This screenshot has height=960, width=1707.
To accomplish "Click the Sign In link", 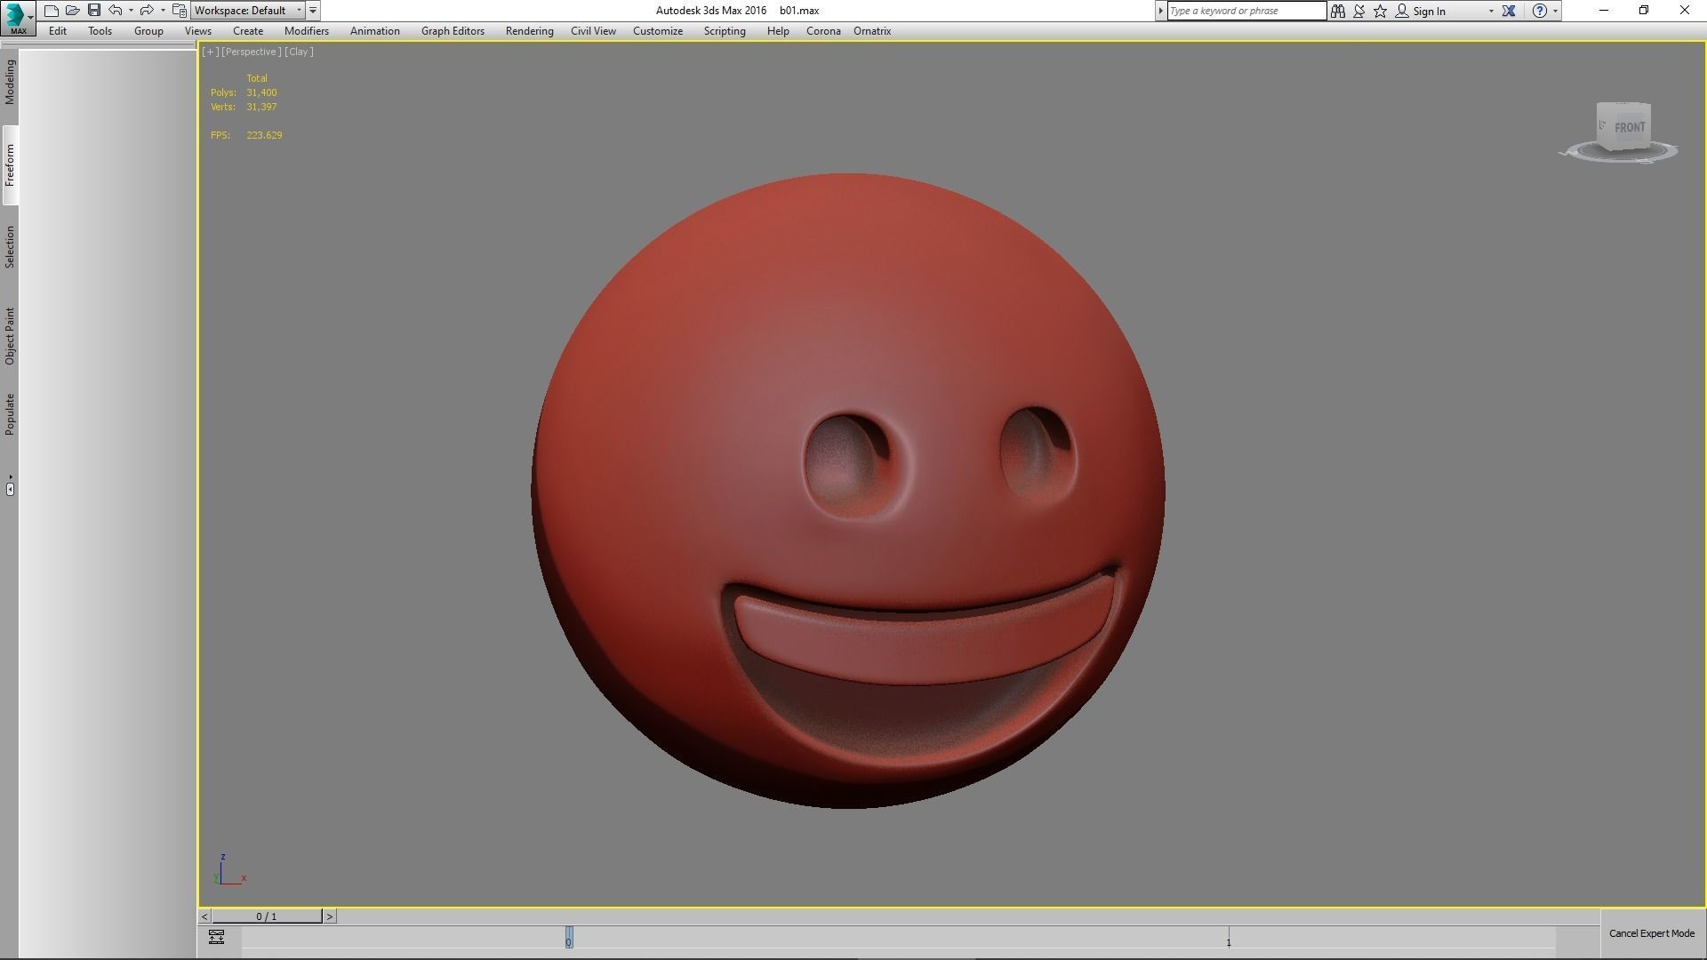I will coord(1429,12).
